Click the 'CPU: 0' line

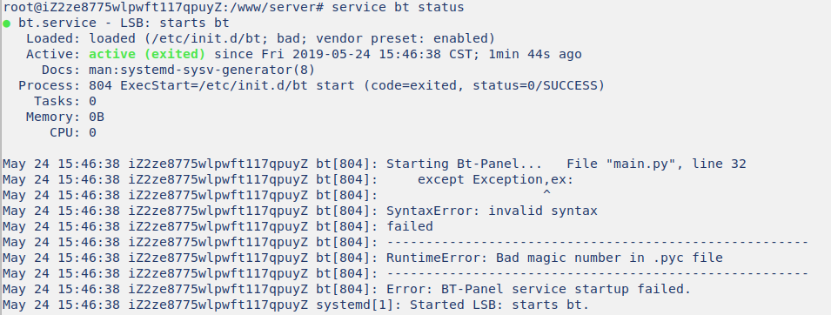(73, 132)
